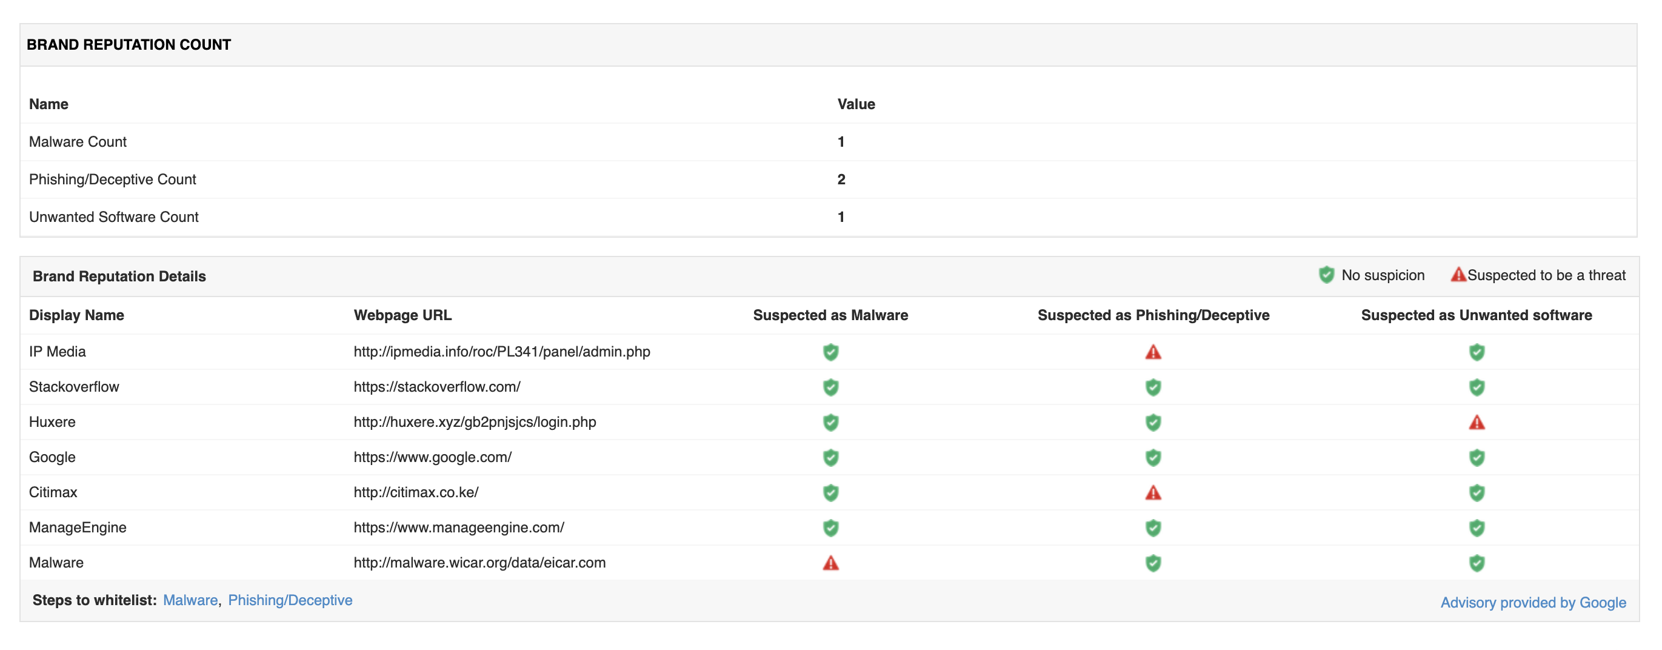This screenshot has height=650, width=1662.
Task: Open the Phishing/Deceptive whitelist steps link
Action: [x=290, y=600]
